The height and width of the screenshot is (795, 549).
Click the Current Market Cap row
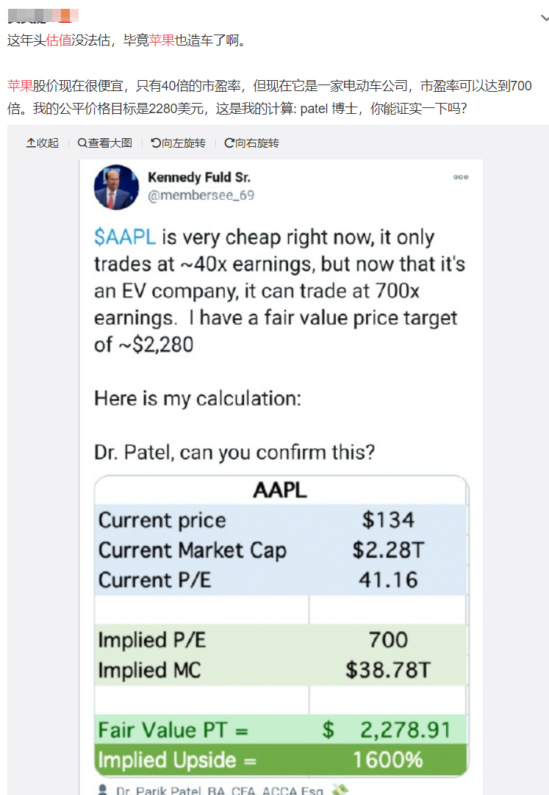[281, 550]
